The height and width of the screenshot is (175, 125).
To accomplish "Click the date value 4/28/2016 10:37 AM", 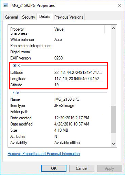I will (72, 124).
